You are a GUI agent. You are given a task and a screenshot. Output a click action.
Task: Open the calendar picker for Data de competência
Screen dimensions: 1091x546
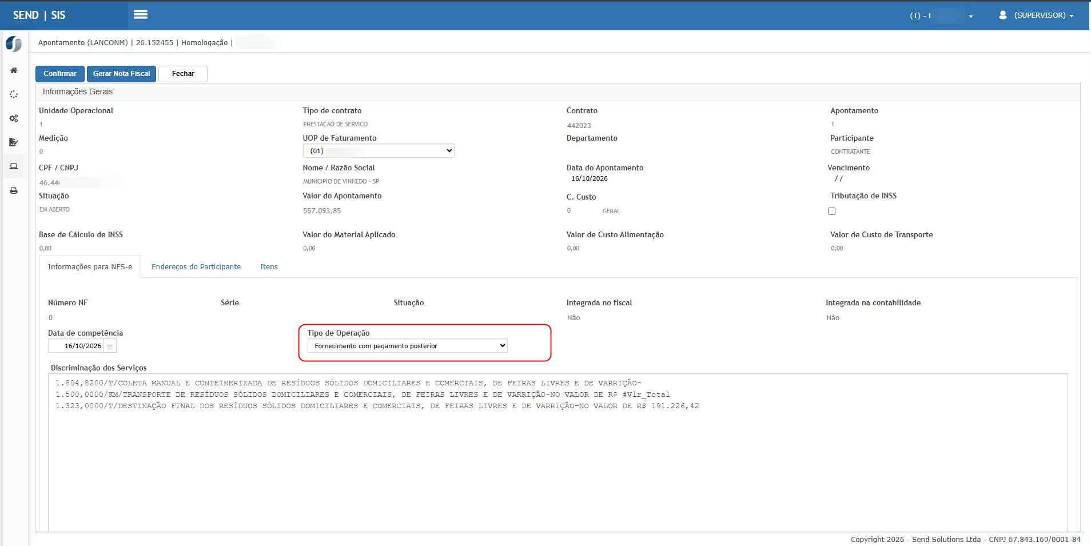110,346
